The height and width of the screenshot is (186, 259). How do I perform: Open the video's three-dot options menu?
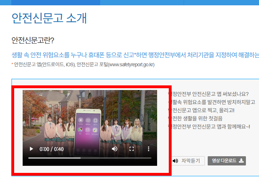click(149, 149)
